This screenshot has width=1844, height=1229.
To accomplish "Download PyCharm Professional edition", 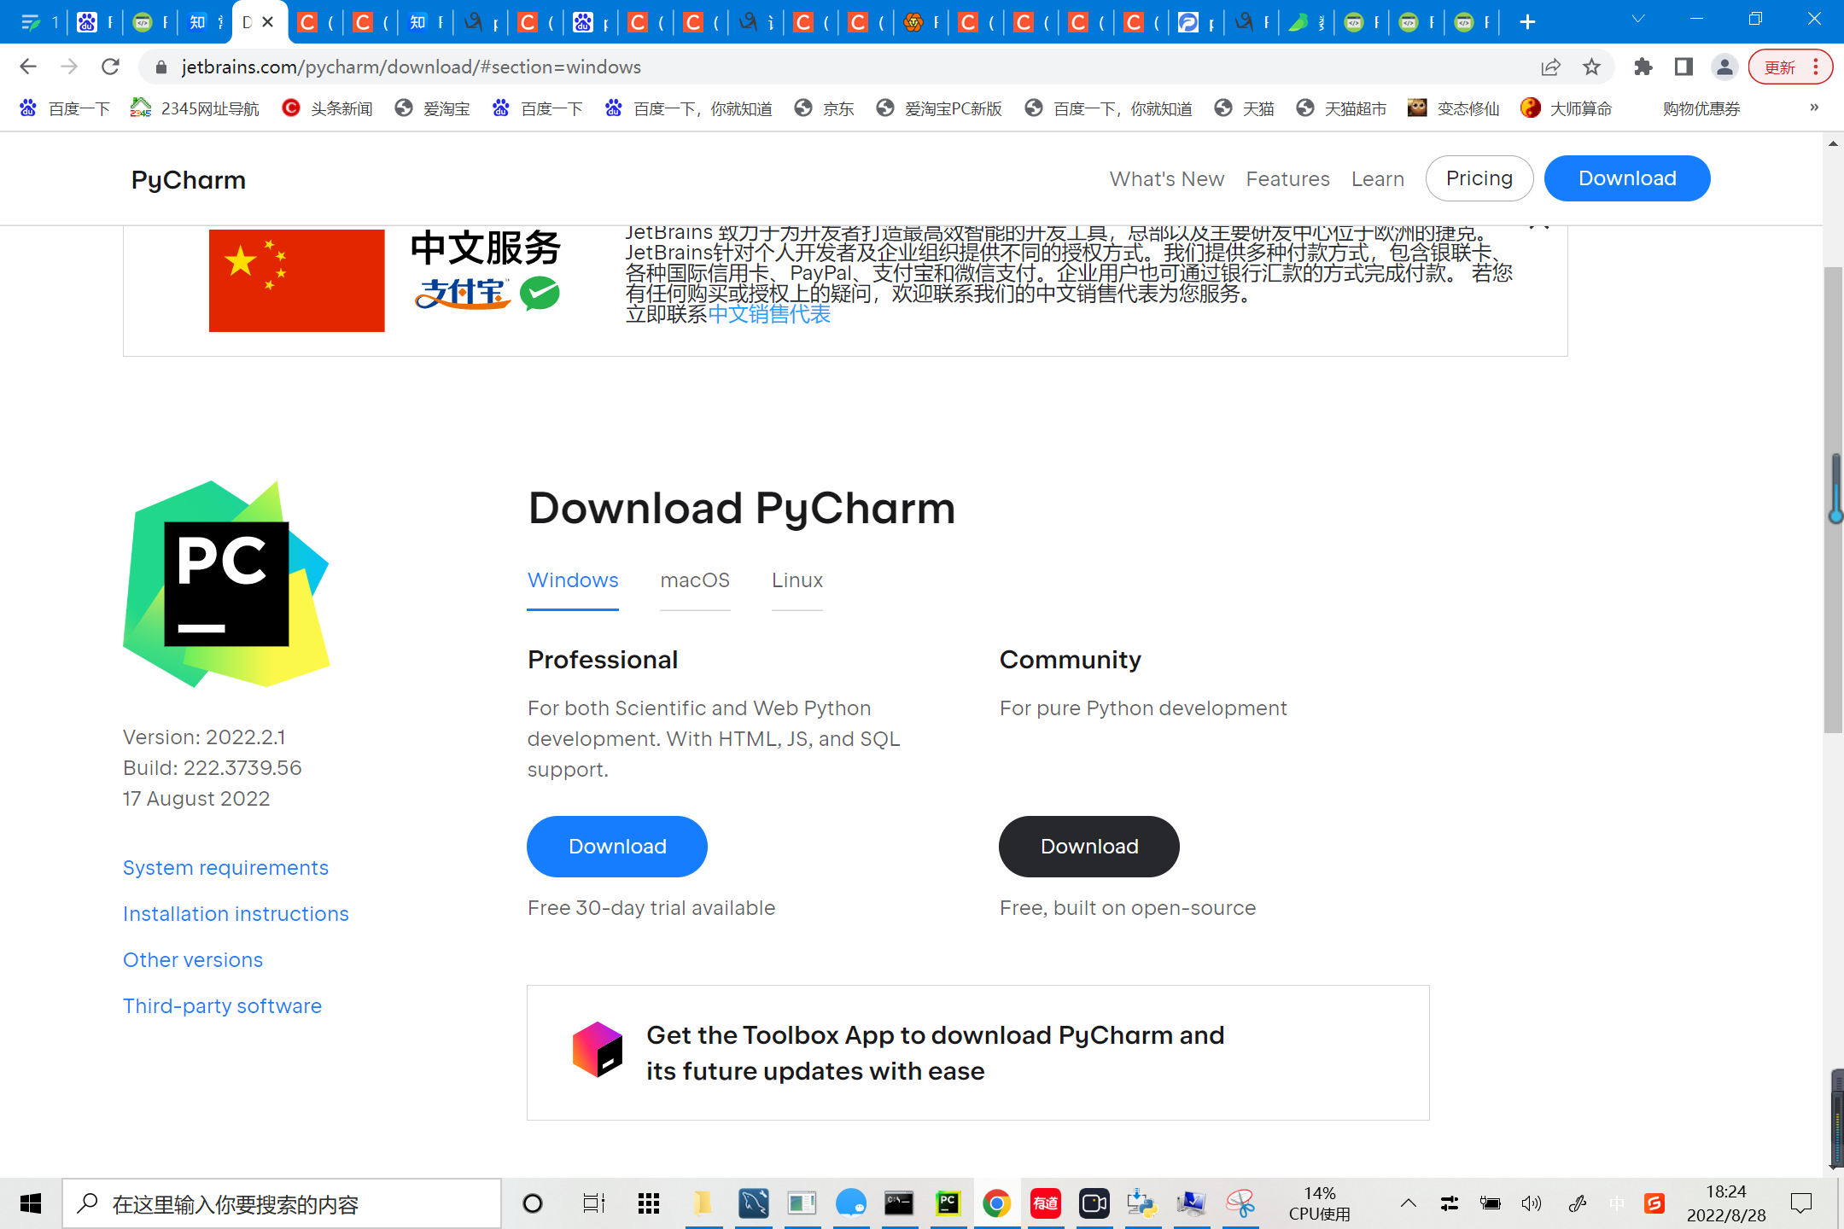I will pyautogui.click(x=617, y=847).
